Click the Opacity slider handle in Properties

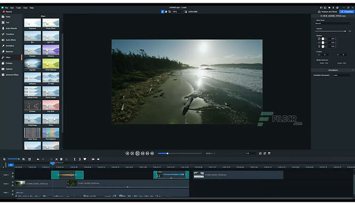[345, 31]
